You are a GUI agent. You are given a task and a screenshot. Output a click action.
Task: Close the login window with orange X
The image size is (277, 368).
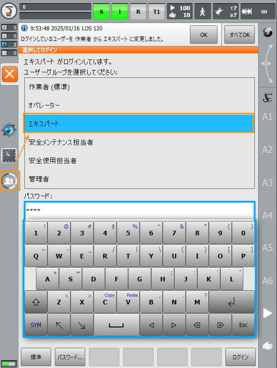(10, 74)
